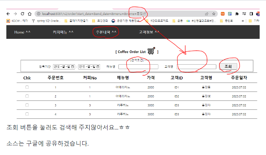Click the 메뉴명 search input field

[138, 66]
